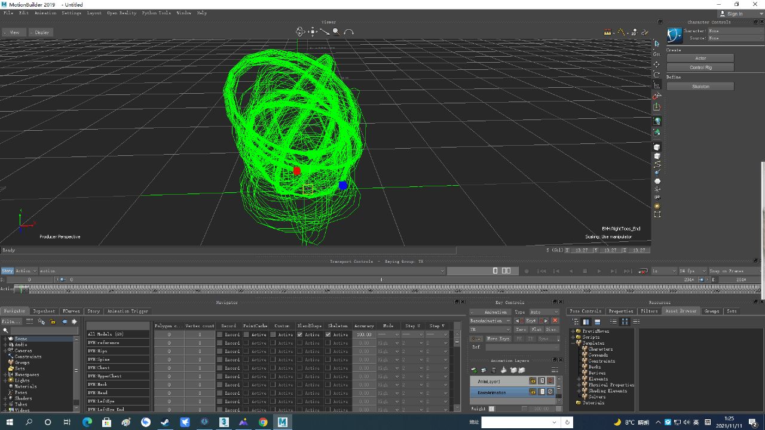Click the lock icon in Navigator toolbar

[52, 321]
